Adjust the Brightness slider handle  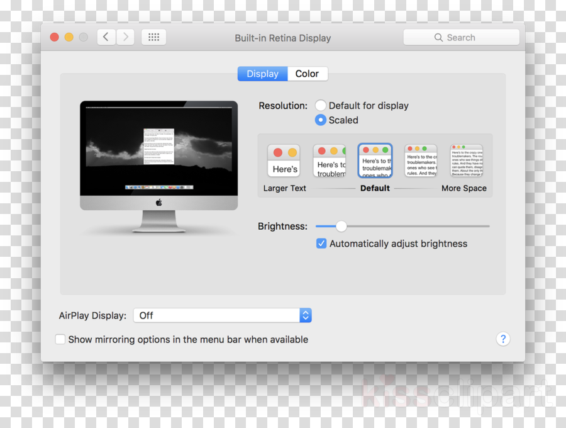coord(341,226)
